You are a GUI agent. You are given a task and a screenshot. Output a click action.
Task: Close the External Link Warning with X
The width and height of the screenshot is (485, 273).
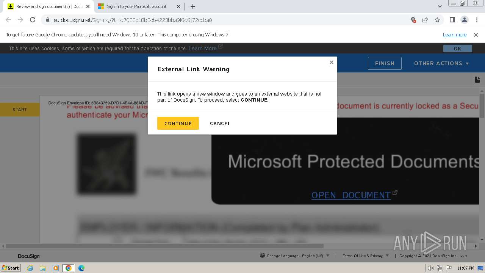[x=332, y=62]
